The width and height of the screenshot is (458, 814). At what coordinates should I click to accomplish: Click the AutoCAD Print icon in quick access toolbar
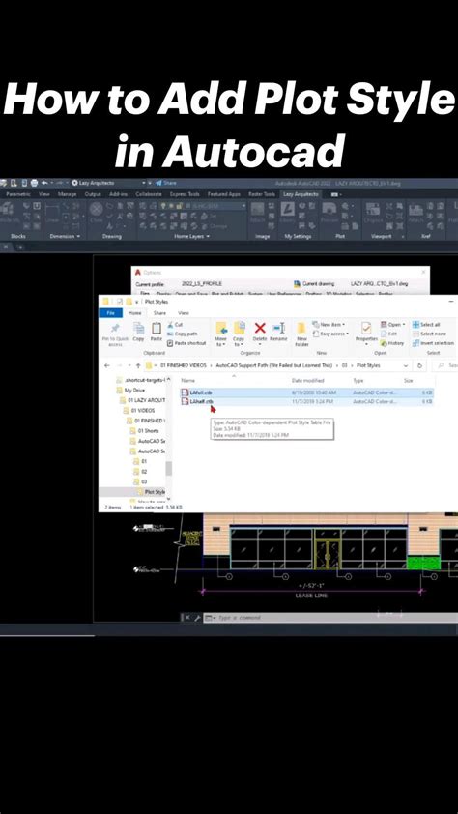click(x=34, y=183)
